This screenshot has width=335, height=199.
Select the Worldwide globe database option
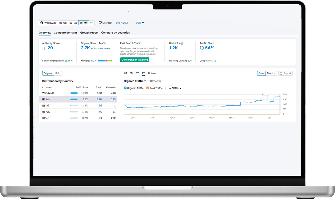click(x=48, y=23)
